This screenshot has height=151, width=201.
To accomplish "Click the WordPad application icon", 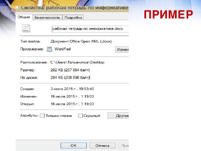I will click(x=49, y=49).
